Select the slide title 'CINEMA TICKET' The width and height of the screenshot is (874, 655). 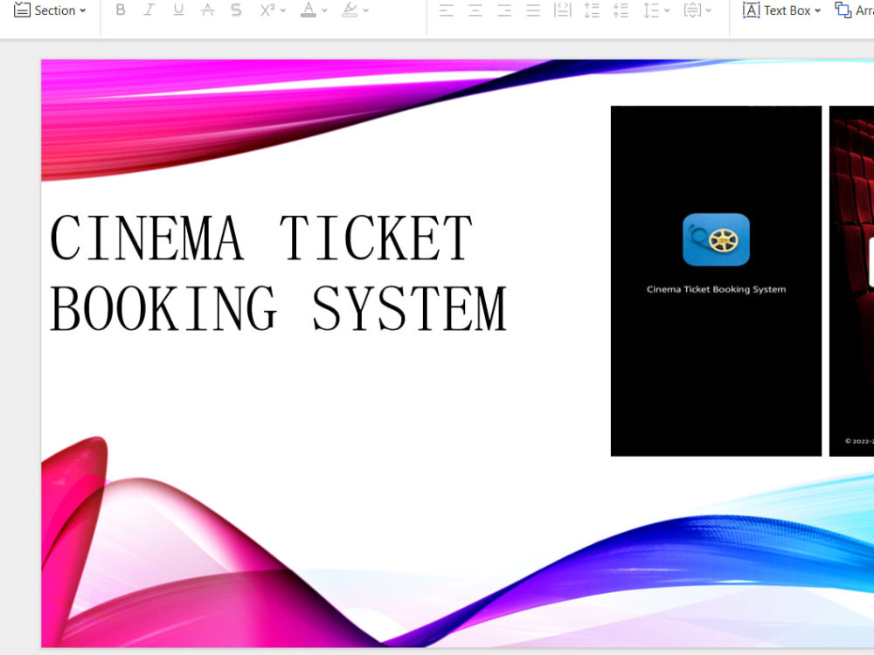(x=261, y=238)
